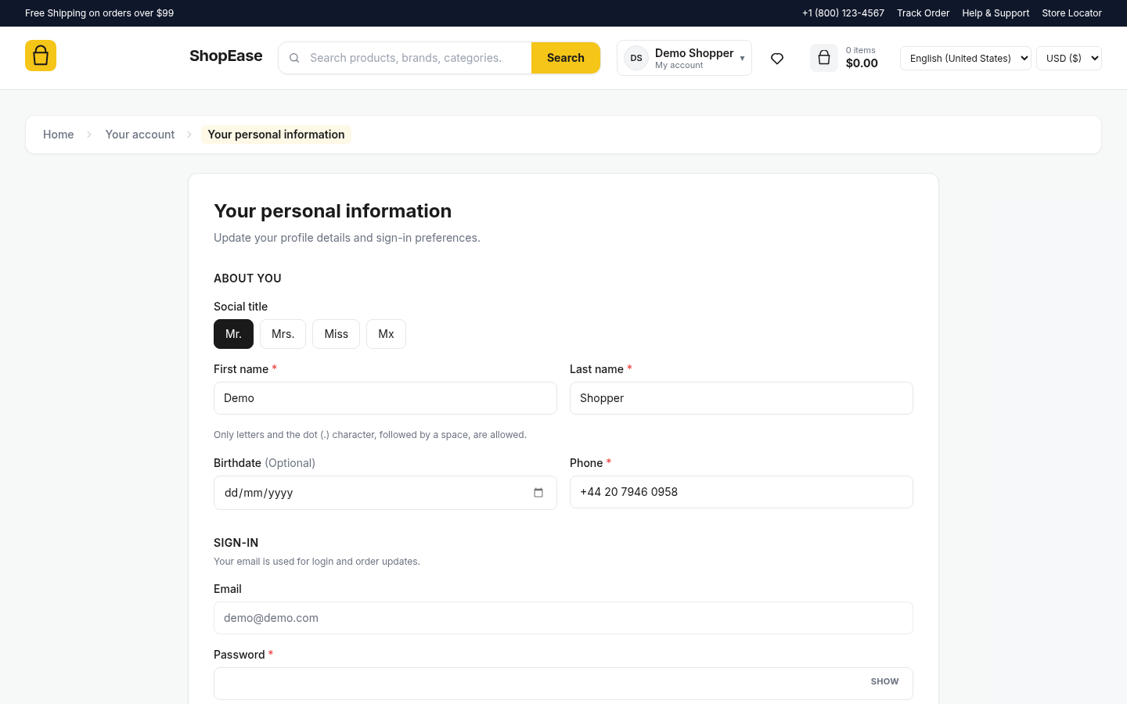The width and height of the screenshot is (1127, 704).
Task: Click the Your personal information heading
Action: coord(333,211)
